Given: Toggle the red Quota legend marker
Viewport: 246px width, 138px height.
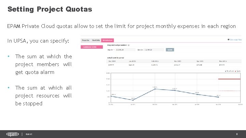Looking at the screenshot, I should tap(235, 71).
